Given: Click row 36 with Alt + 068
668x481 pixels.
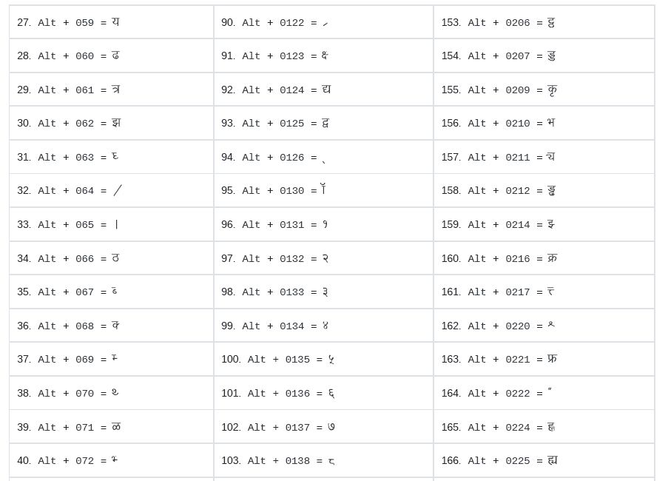Looking at the screenshot, I should pos(111,326).
